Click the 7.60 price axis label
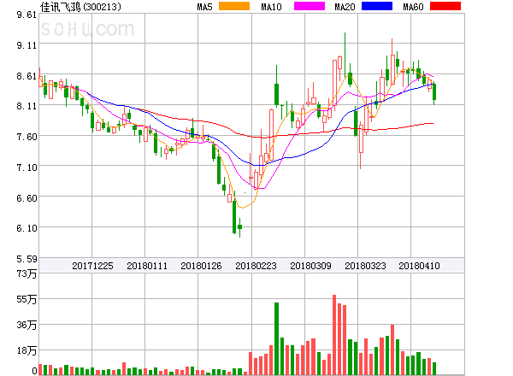 [x=27, y=137]
